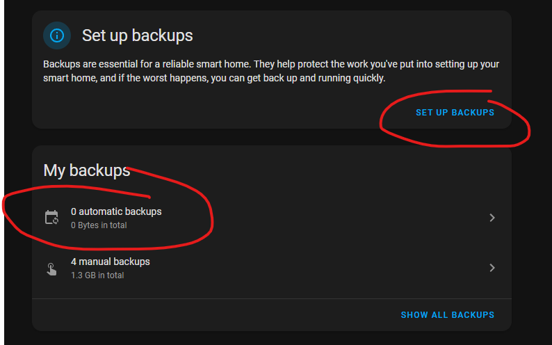Expand the manual backups chevron arrow

[x=492, y=268]
